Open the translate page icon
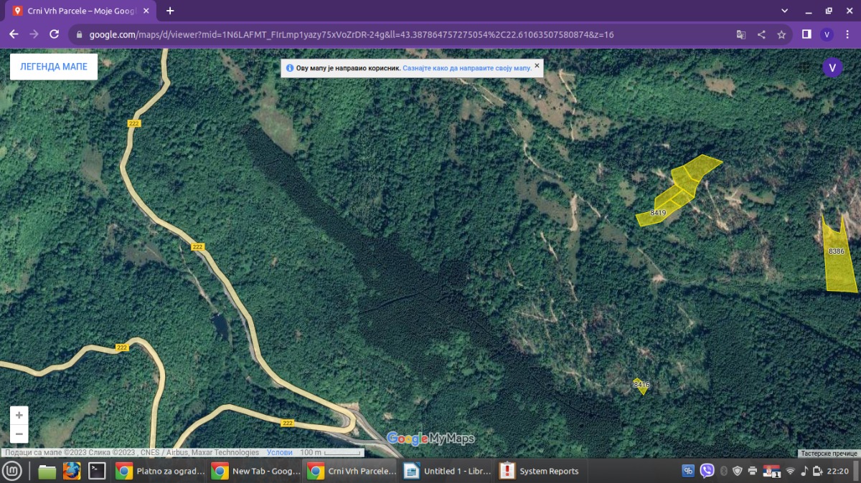Screen dimensions: 861x483 click(741, 34)
